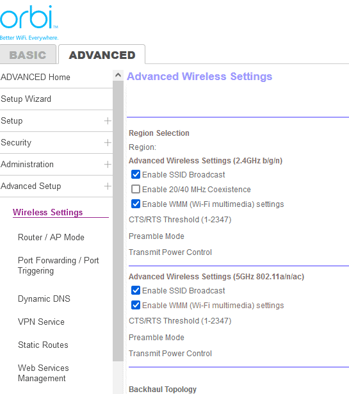The height and width of the screenshot is (394, 349).
Task: Click the sidebar scroll up arrow
Action: tap(118, 75)
